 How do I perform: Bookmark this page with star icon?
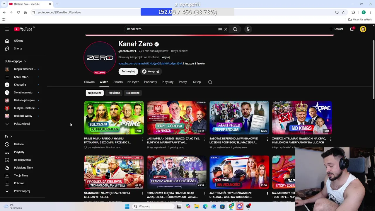[343, 12]
